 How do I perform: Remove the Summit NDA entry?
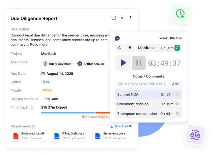[177, 94]
